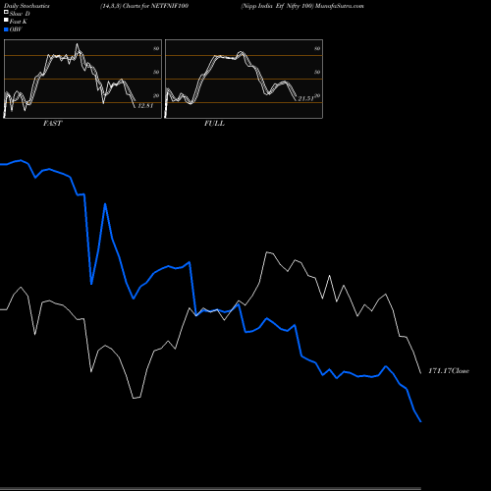Click the '171.17Close' price label
The image size is (491, 491).
449,370
